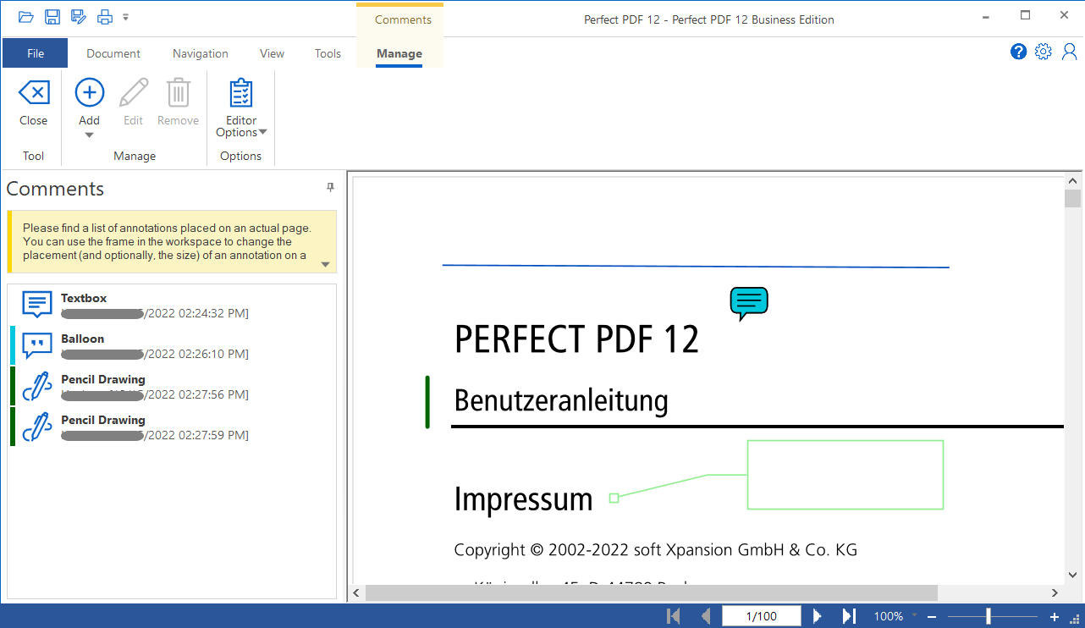Jump to the last page
The height and width of the screenshot is (628, 1085).
(x=848, y=615)
